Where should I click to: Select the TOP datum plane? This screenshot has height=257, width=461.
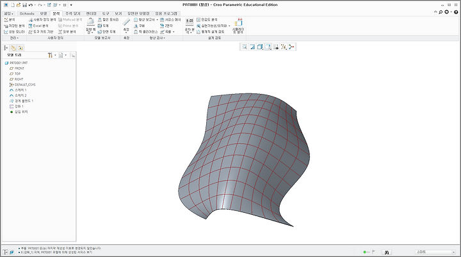pyautogui.click(x=15, y=74)
